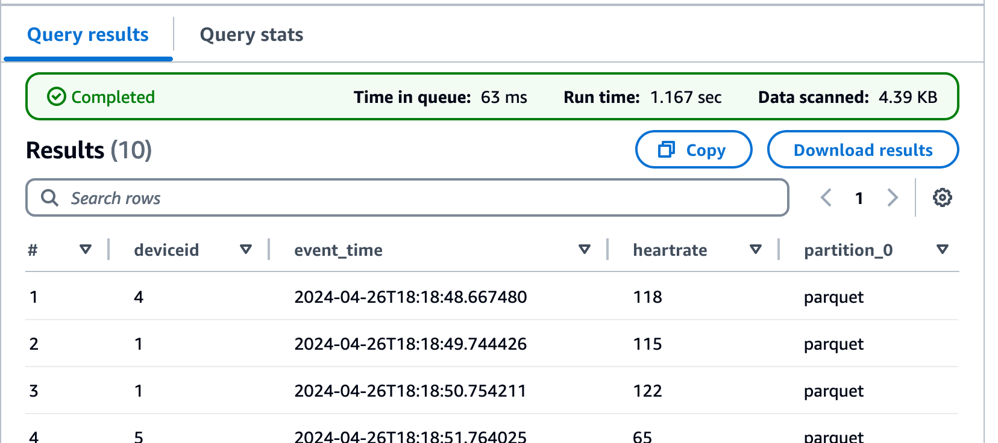Click parquet in the heartrate 122 row

click(x=833, y=392)
